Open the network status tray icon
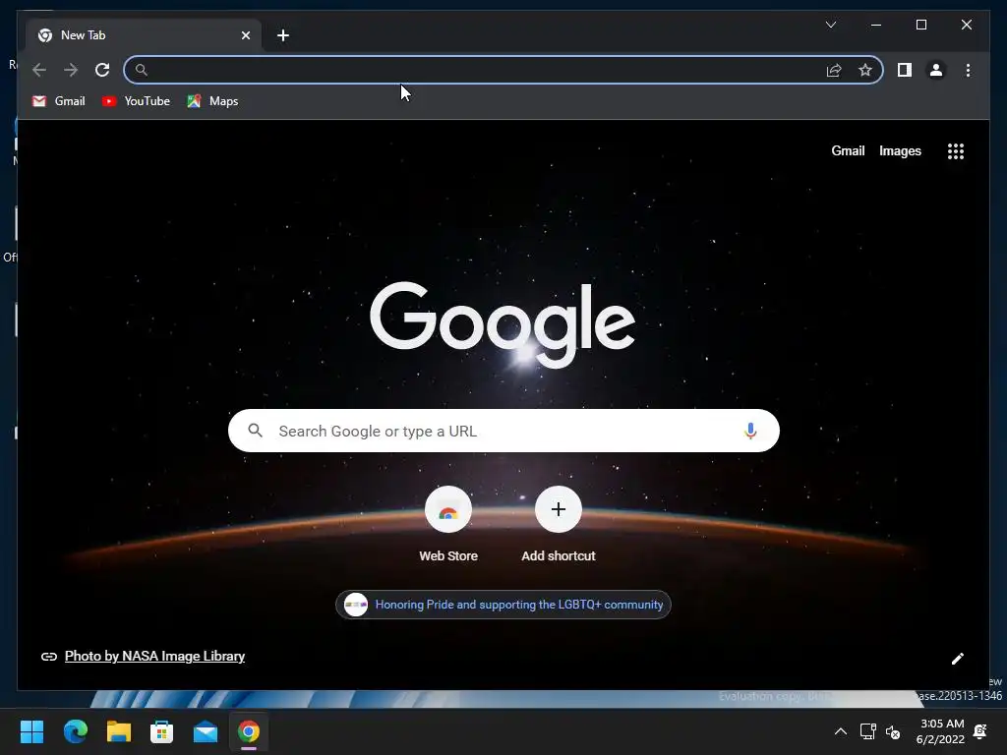Image resolution: width=1007 pixels, height=755 pixels. pyautogui.click(x=867, y=731)
